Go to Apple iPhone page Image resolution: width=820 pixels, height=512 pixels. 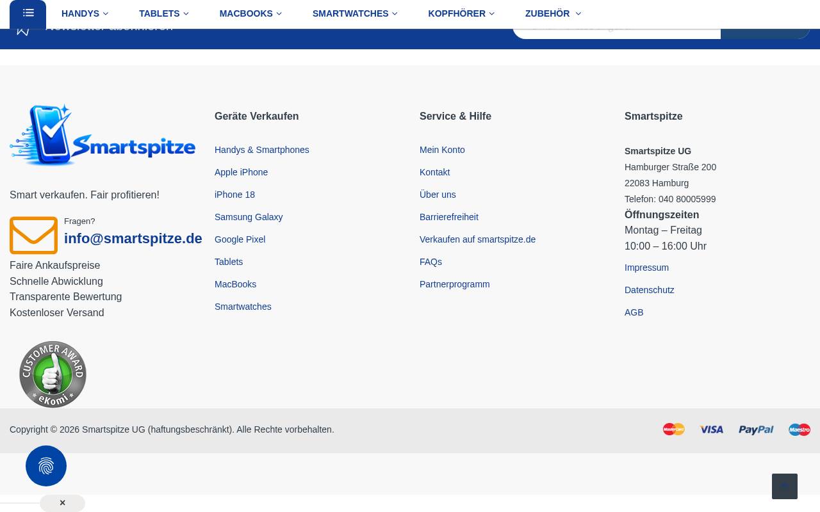(x=242, y=172)
